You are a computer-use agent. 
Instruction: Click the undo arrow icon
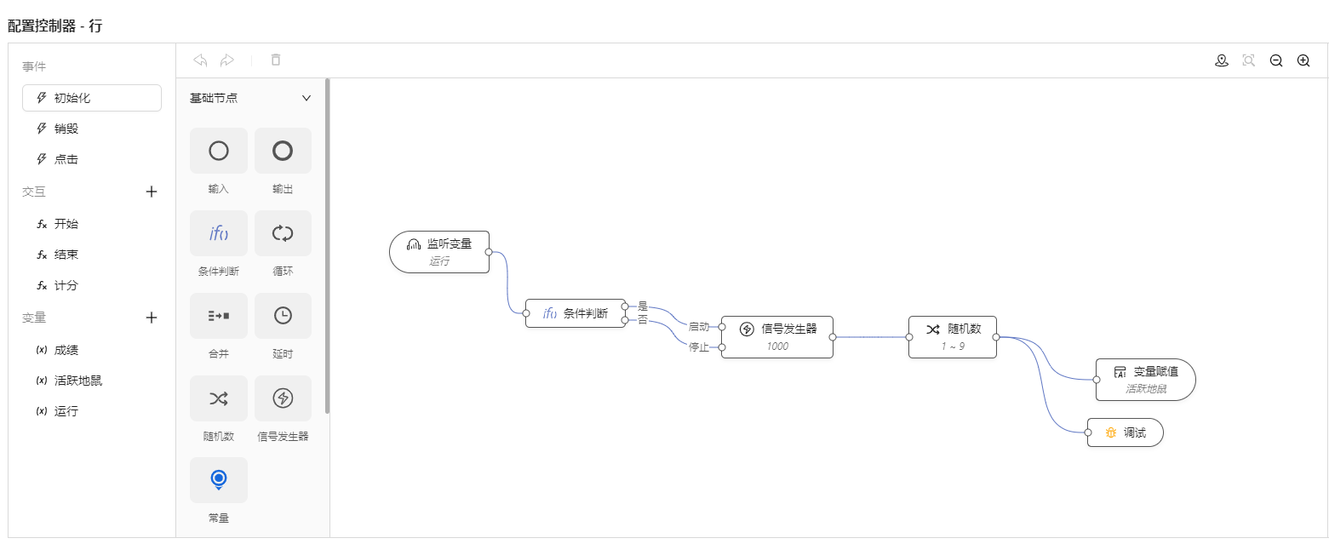pyautogui.click(x=200, y=60)
